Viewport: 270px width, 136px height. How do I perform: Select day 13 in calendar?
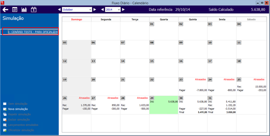[x=93, y=61]
